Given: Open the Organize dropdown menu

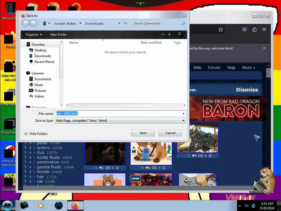Looking at the screenshot, I should coord(34,35).
